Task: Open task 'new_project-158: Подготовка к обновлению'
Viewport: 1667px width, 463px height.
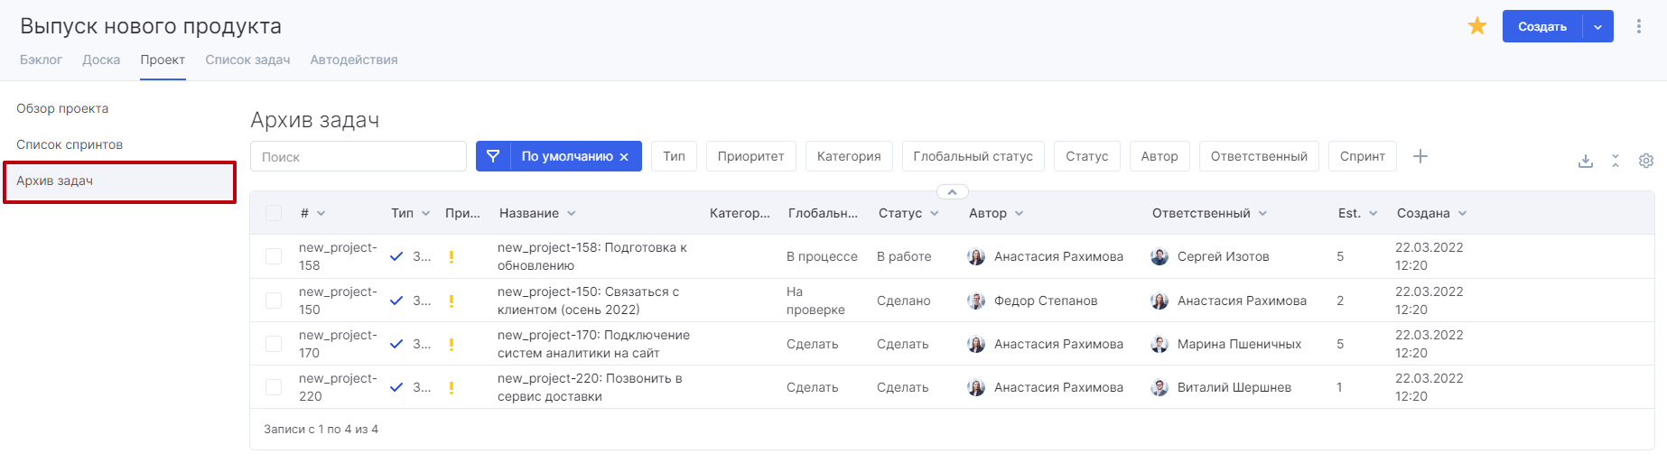Action: click(x=592, y=256)
